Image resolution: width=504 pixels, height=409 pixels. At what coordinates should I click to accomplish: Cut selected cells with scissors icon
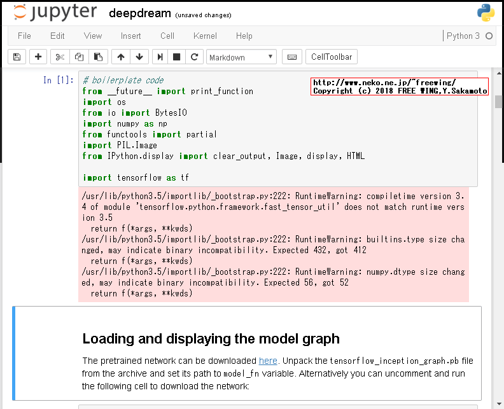pyautogui.click(x=60, y=57)
